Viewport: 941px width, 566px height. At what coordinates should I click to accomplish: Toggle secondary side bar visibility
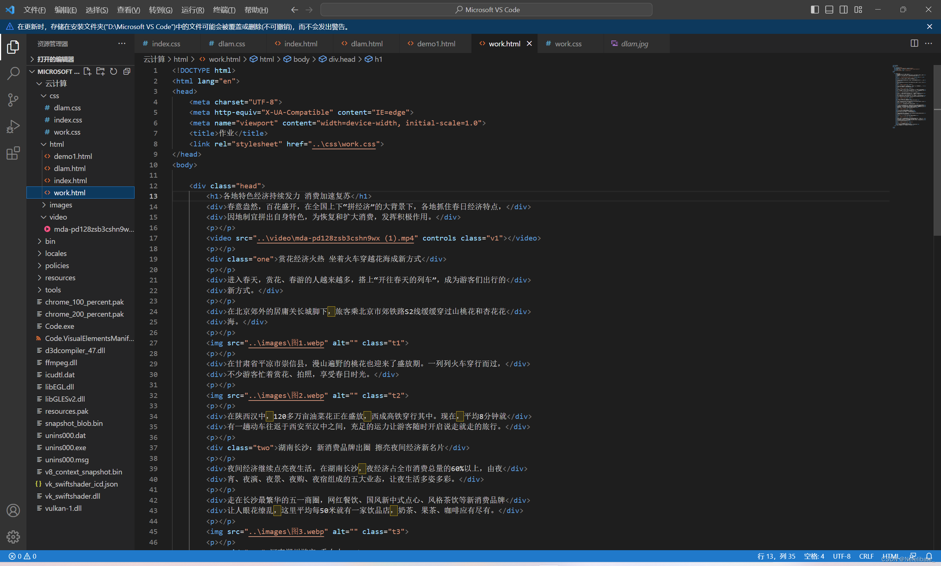[x=844, y=10]
